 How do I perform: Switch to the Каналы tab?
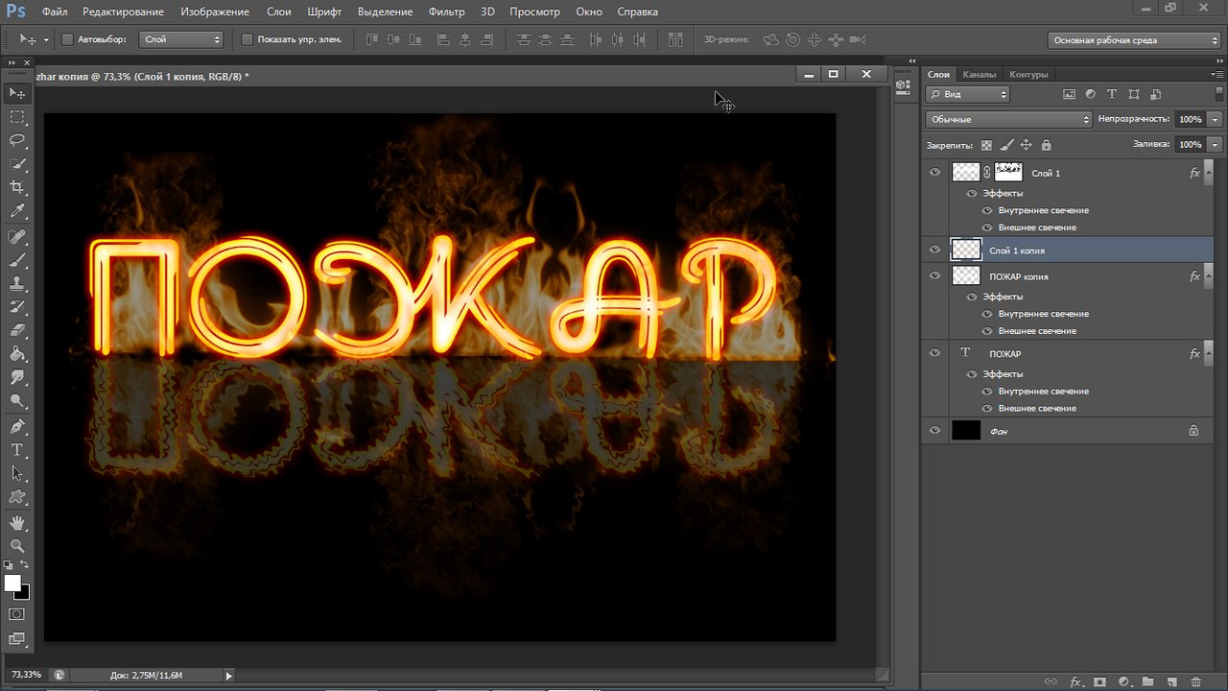coord(979,74)
